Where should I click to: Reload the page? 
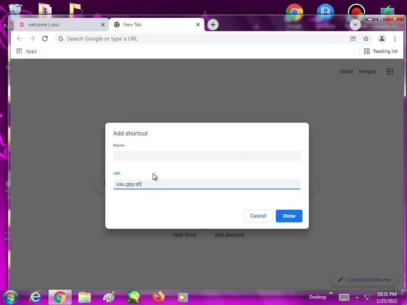45,39
